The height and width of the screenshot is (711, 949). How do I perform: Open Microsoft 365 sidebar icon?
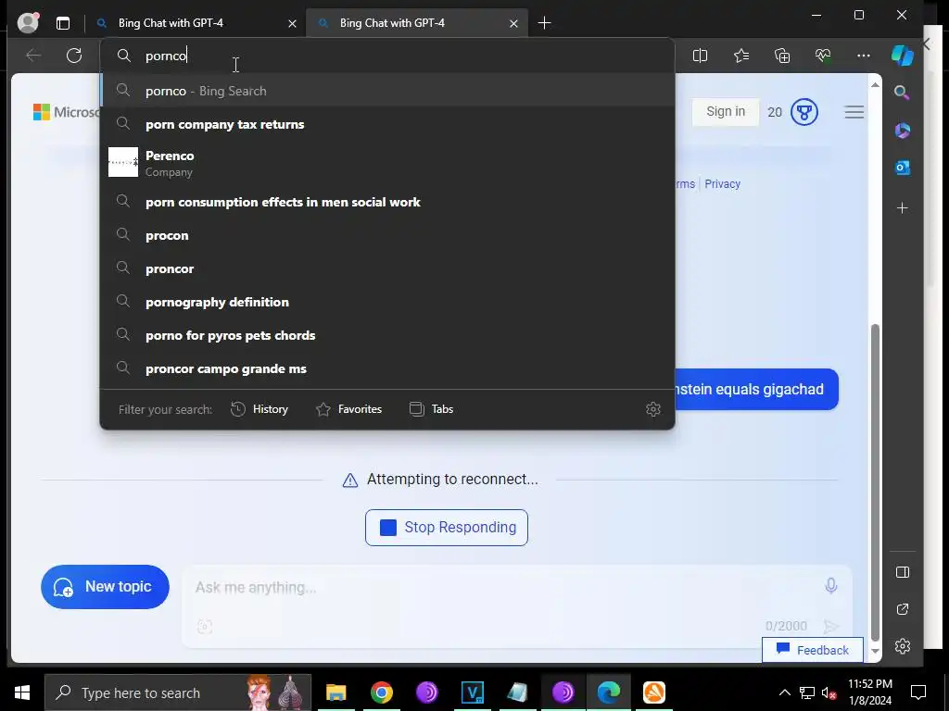tap(902, 130)
